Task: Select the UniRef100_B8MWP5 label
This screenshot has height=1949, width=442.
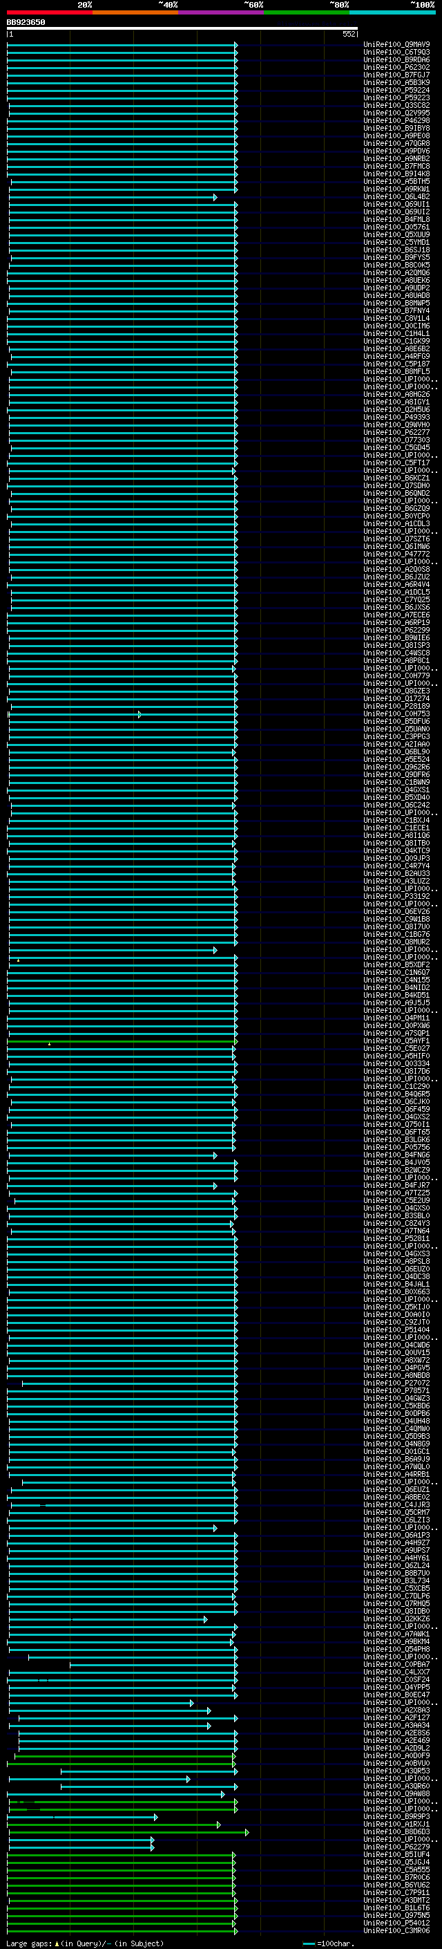Action: click(396, 303)
